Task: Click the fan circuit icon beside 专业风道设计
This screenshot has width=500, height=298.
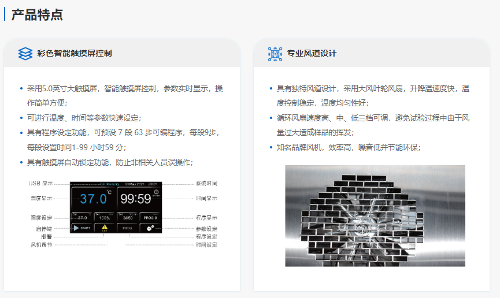Action: point(275,54)
